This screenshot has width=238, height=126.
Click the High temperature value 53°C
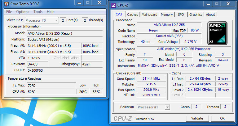96,92
